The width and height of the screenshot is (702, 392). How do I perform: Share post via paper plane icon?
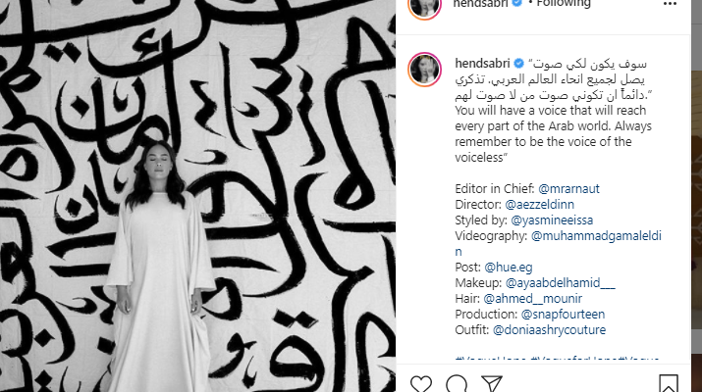pos(492,384)
